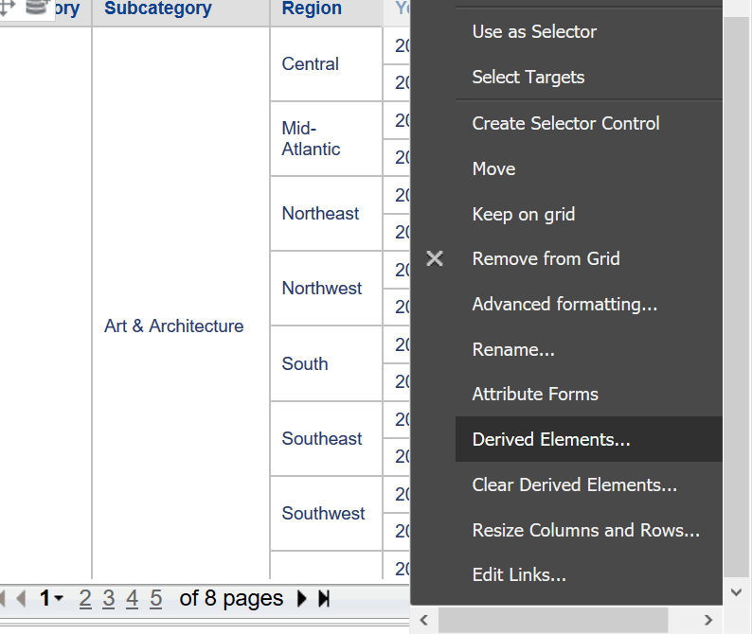Select the South region cell
Screen dimensions: 752x634
(326, 363)
